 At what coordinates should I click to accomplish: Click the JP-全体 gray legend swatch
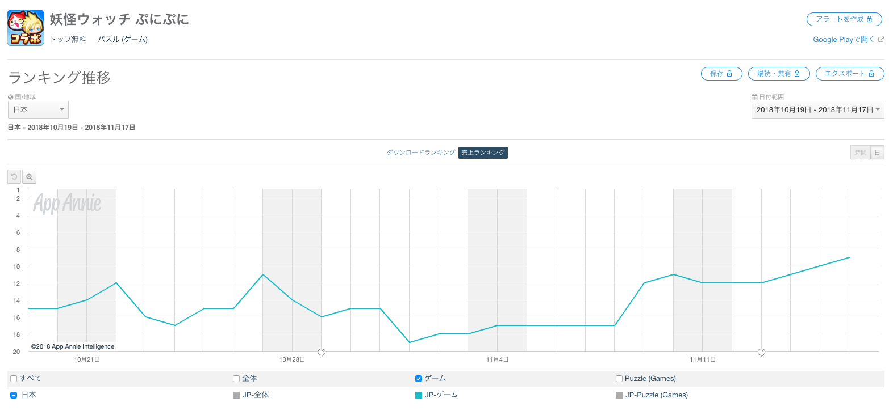point(236,395)
